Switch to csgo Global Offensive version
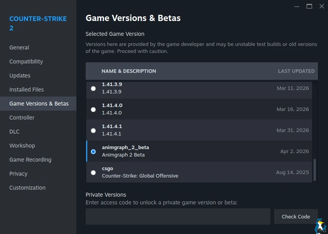This screenshot has width=328, height=234. coord(93,172)
